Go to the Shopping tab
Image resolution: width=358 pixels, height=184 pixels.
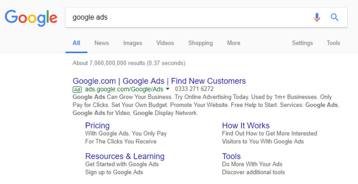click(x=200, y=43)
